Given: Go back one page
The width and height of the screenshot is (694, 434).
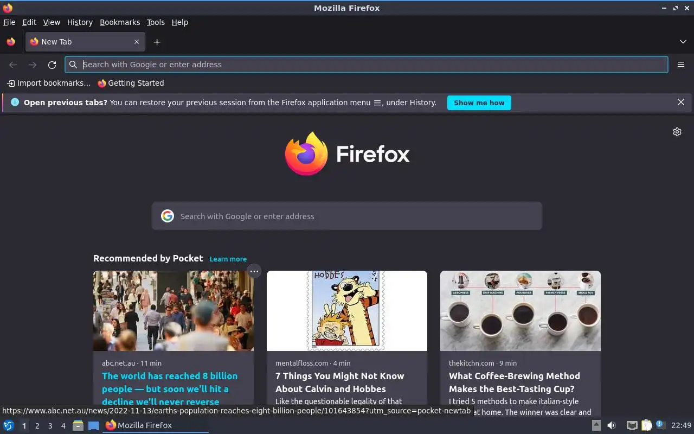Looking at the screenshot, I should (13, 65).
